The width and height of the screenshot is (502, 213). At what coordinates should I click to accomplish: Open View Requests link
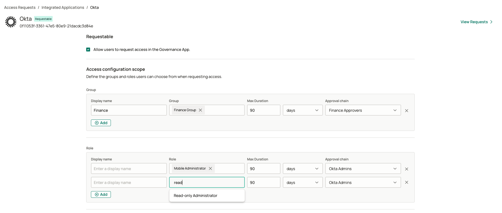click(x=476, y=22)
